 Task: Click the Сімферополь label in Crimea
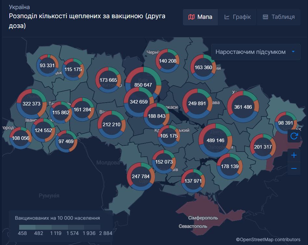(203, 218)
